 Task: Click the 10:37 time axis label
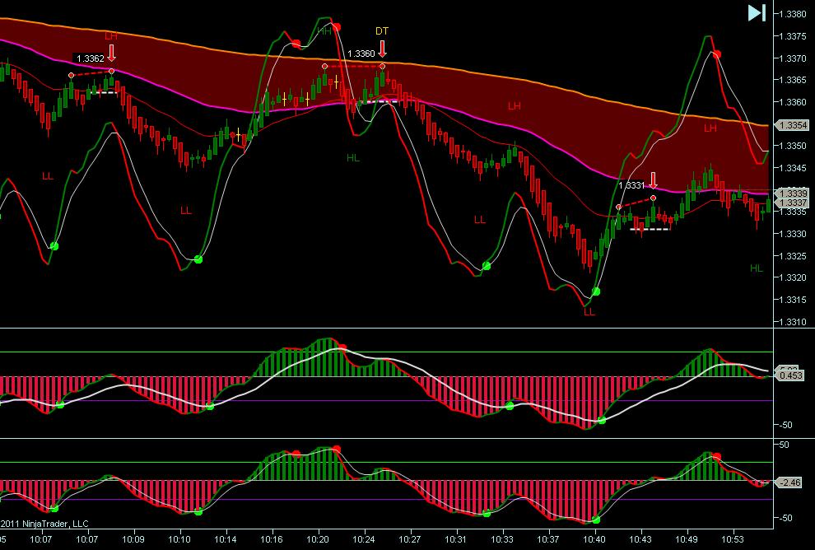pos(547,539)
